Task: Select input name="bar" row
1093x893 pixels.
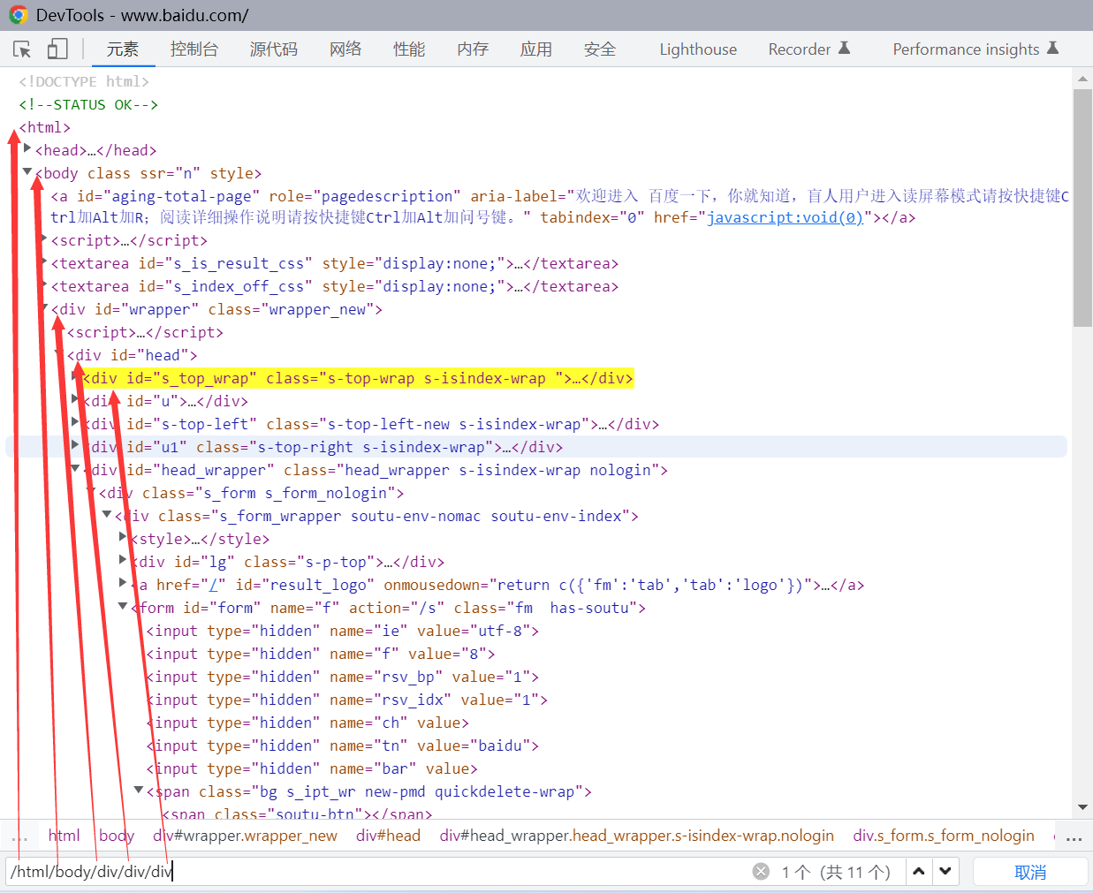Action: (x=312, y=768)
